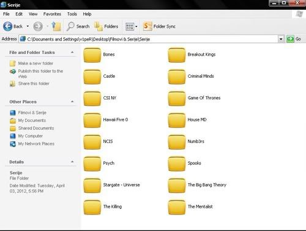
Task: Select The Killing folder icon
Action: tap(92, 207)
